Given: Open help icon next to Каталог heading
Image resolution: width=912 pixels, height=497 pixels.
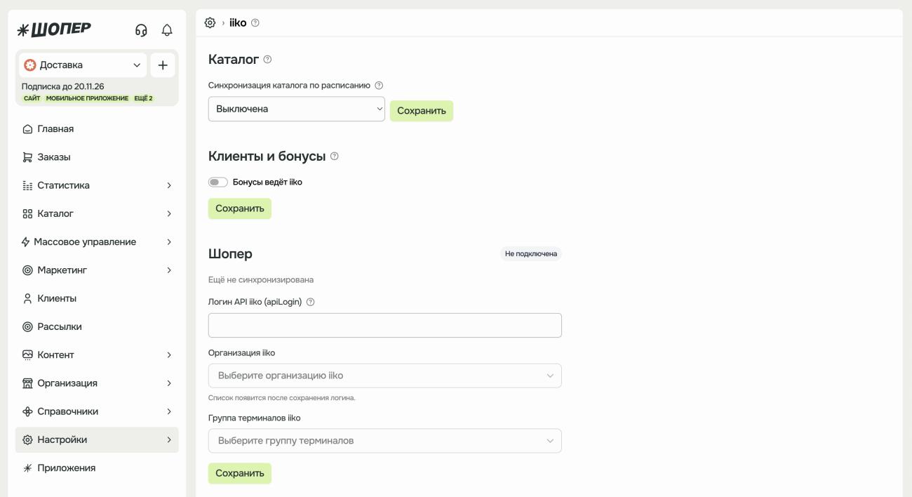Looking at the screenshot, I should click(x=267, y=60).
